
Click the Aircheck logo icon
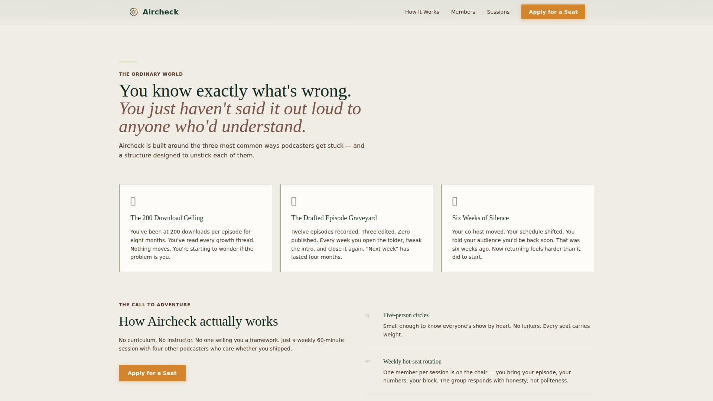tap(133, 12)
